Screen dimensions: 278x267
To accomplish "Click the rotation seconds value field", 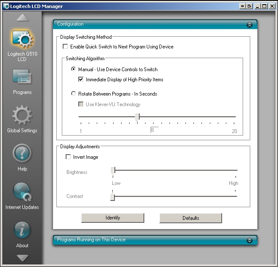I will [154, 131].
